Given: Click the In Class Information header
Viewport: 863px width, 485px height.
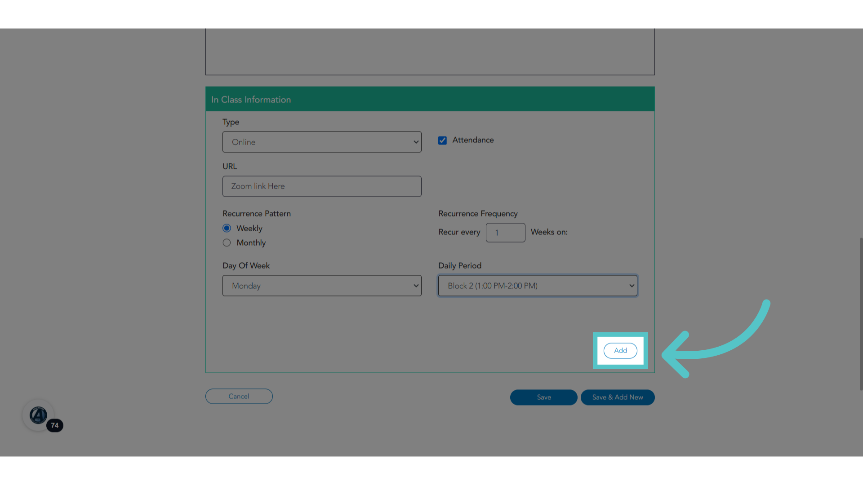Looking at the screenshot, I should (x=430, y=99).
